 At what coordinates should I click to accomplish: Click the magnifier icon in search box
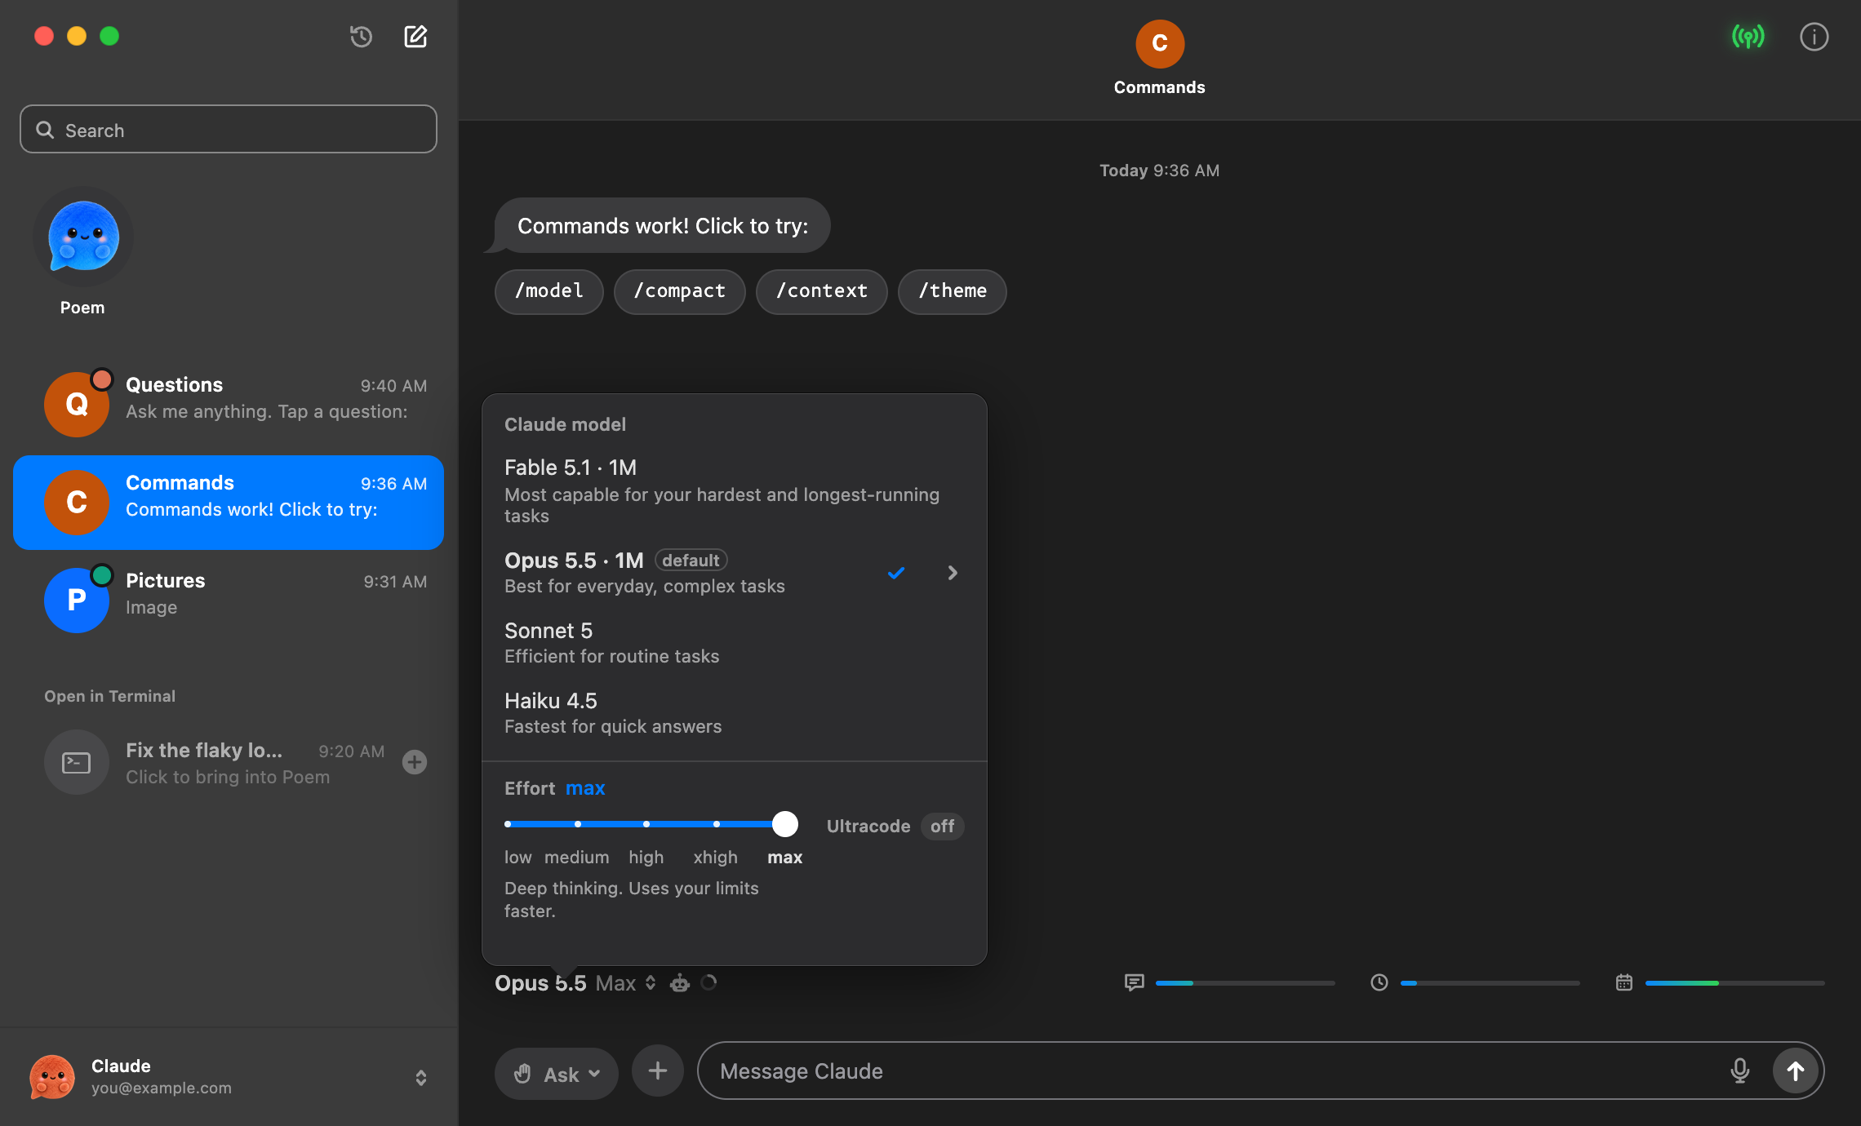coord(45,130)
